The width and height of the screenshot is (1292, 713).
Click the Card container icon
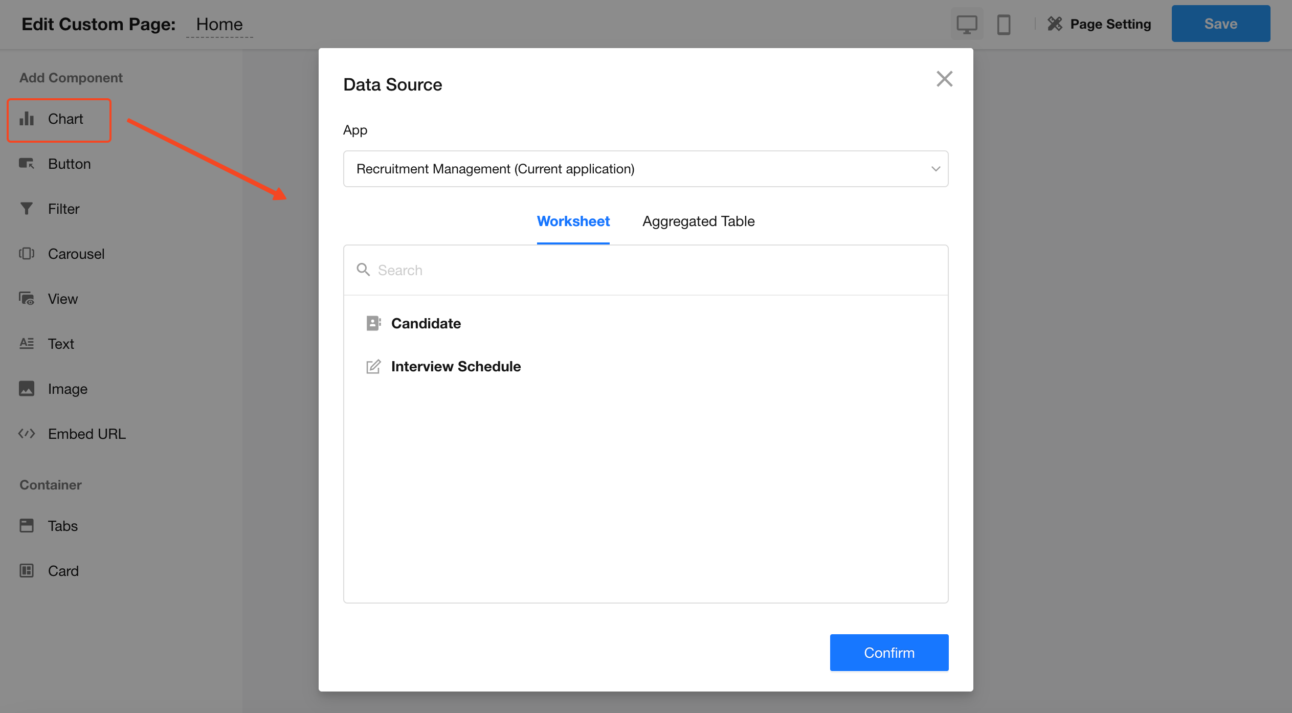coord(27,571)
